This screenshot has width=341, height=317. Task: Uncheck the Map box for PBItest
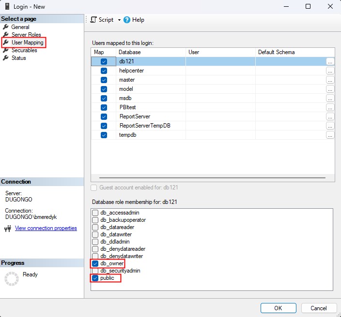pos(104,107)
